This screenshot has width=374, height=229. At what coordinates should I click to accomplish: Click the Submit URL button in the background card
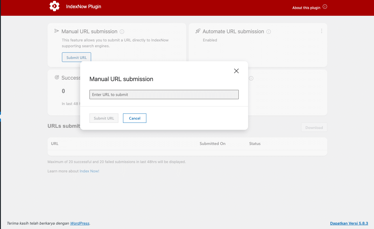[x=76, y=57]
